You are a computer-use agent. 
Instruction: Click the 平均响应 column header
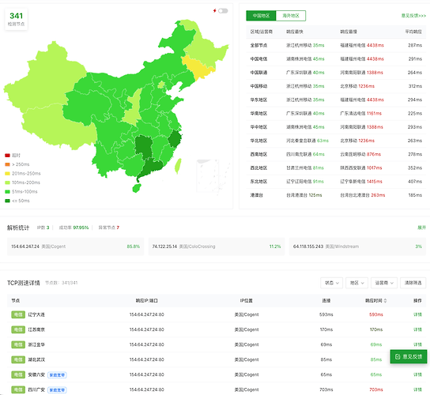(413, 32)
